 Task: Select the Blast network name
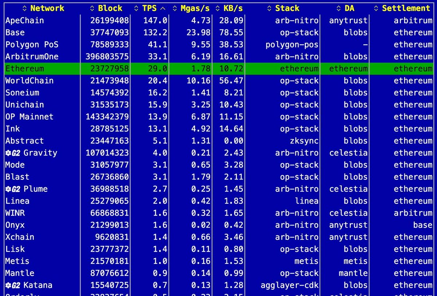pos(17,177)
